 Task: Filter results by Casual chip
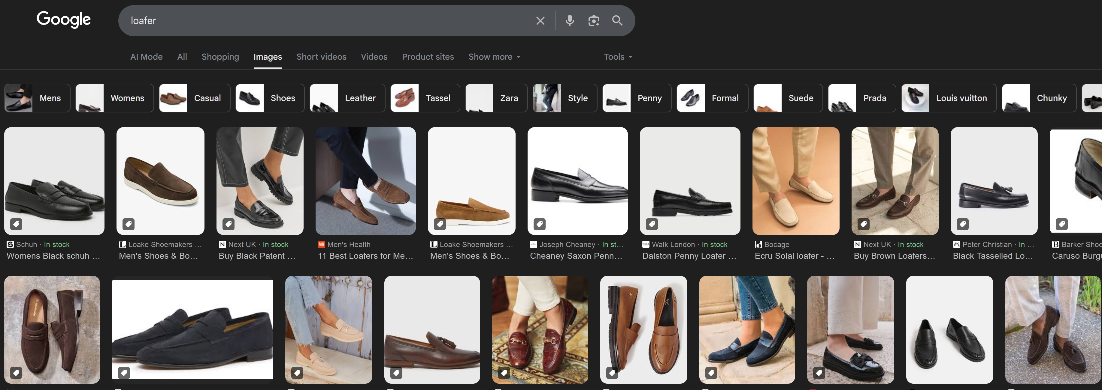tap(195, 98)
